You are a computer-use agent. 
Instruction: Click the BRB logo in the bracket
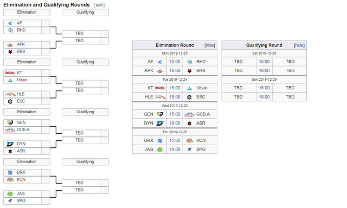point(10,51)
